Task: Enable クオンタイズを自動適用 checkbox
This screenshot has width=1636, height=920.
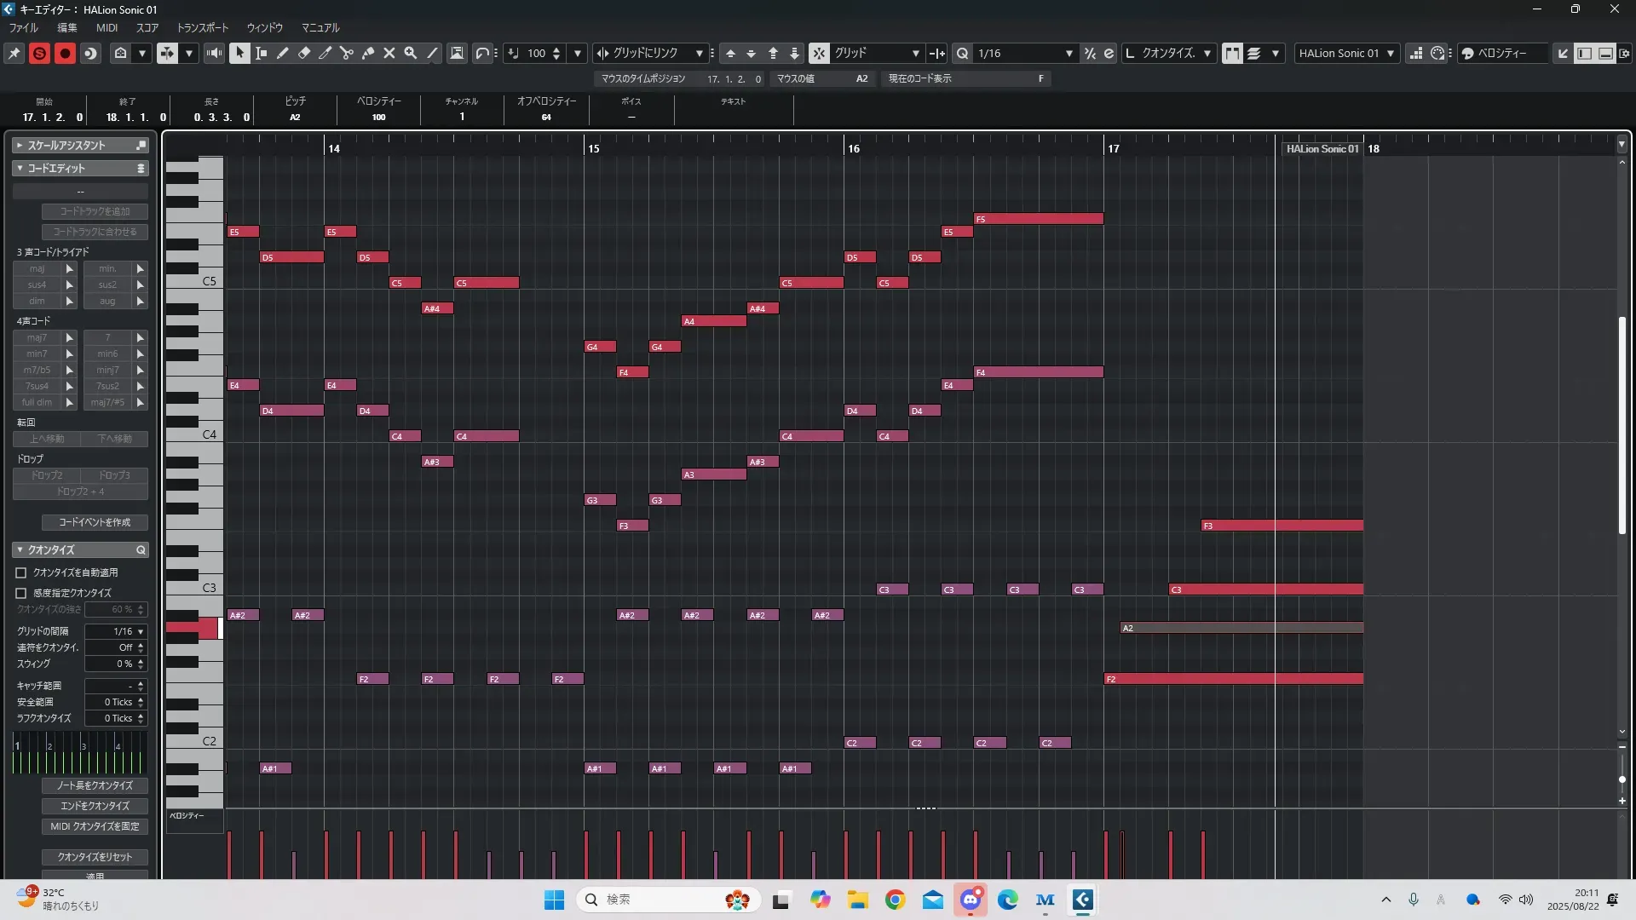Action: coord(21,572)
